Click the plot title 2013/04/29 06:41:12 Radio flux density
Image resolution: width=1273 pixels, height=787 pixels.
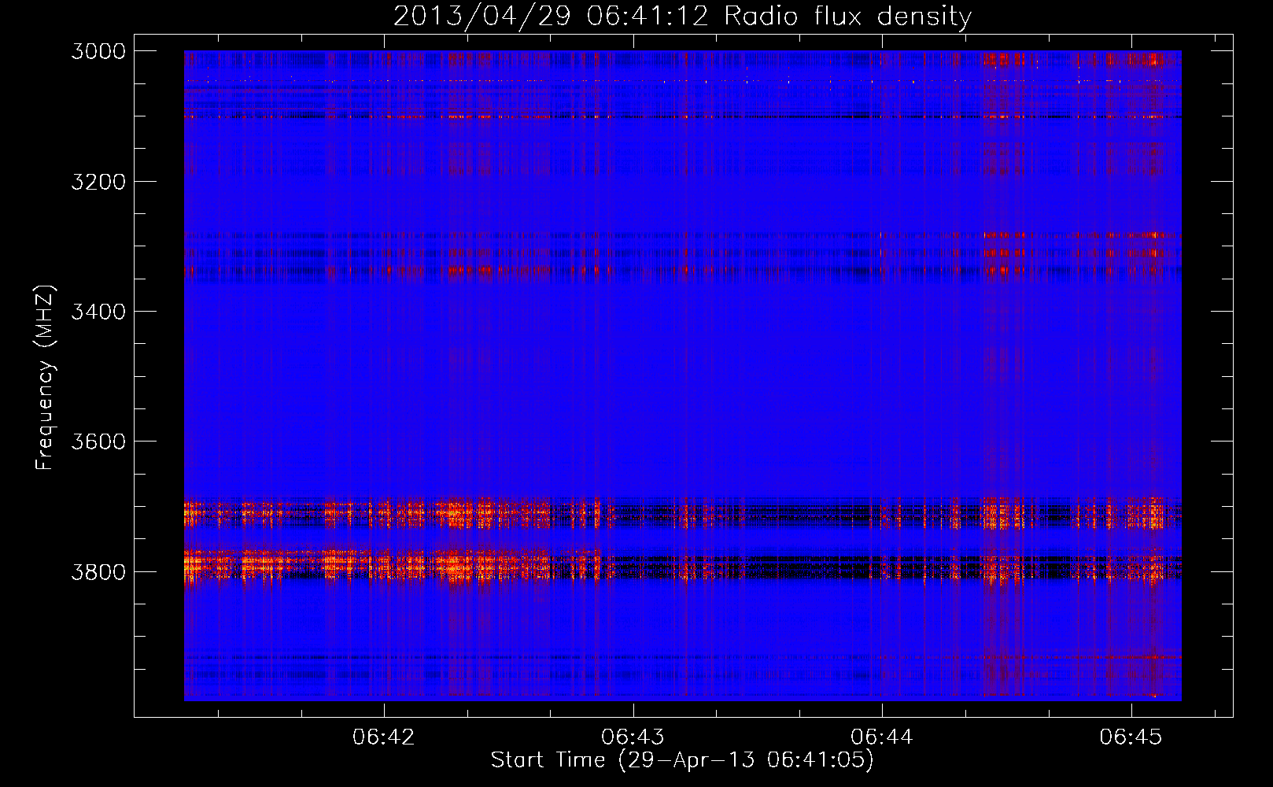coord(682,17)
